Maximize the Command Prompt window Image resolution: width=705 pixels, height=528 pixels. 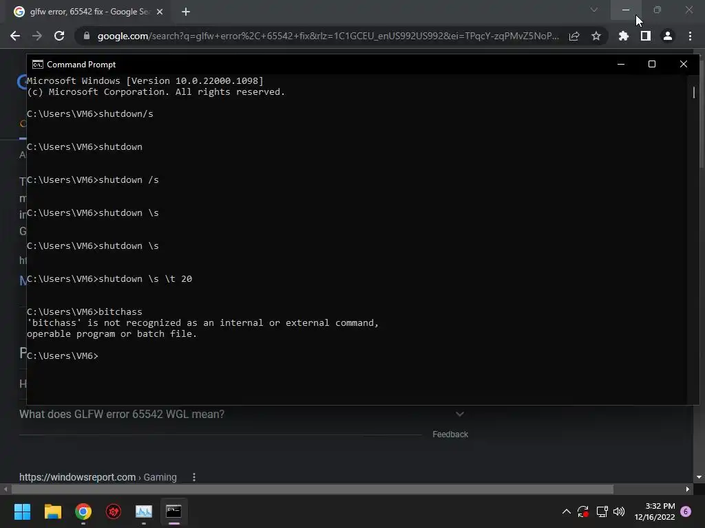tap(652, 64)
